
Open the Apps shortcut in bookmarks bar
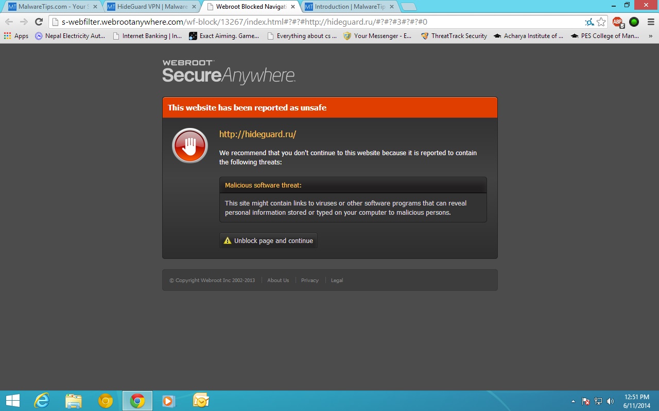16,36
